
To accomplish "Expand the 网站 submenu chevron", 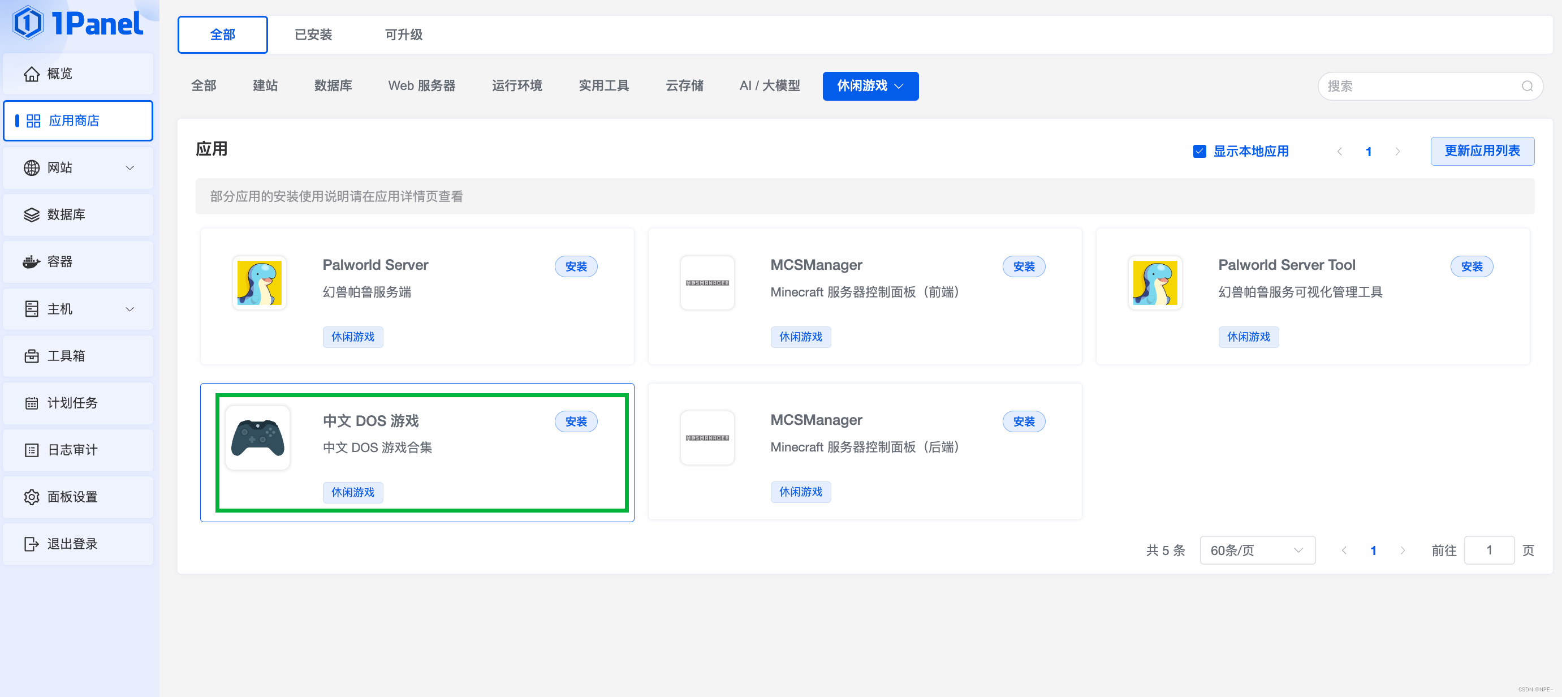I will (x=130, y=168).
